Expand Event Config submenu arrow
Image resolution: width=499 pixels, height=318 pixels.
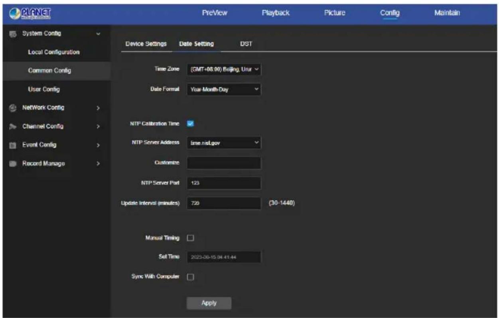[x=99, y=145]
